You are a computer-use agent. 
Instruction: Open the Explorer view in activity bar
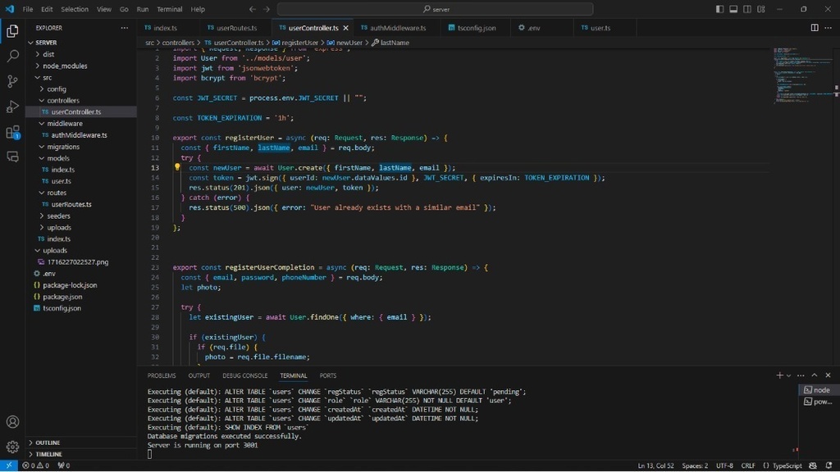[x=12, y=31]
